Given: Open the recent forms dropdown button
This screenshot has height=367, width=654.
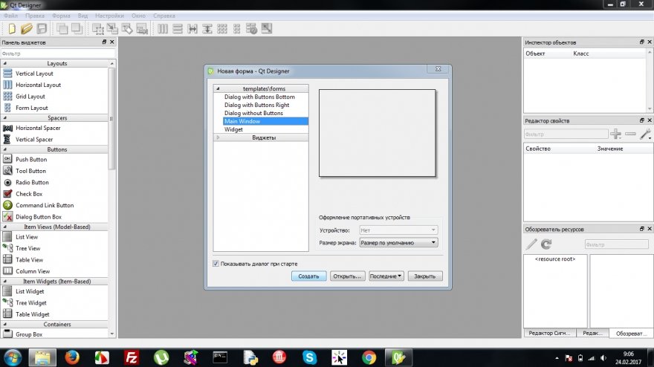Looking at the screenshot, I should [x=386, y=276].
